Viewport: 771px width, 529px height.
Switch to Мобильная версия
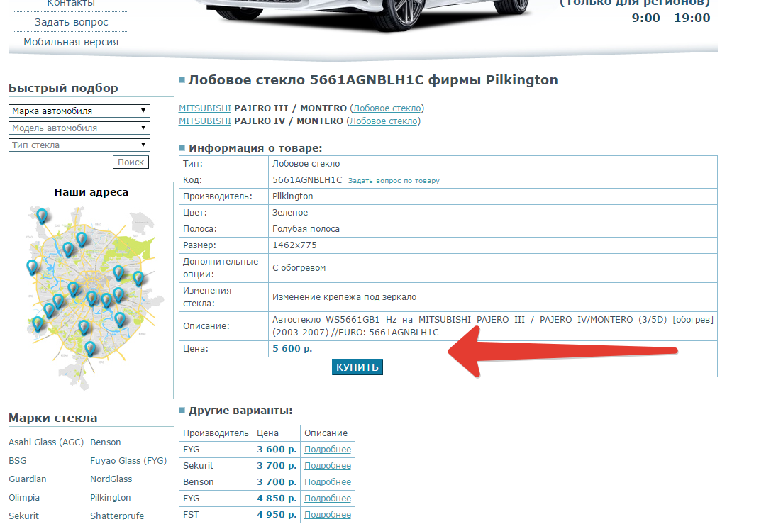click(71, 42)
